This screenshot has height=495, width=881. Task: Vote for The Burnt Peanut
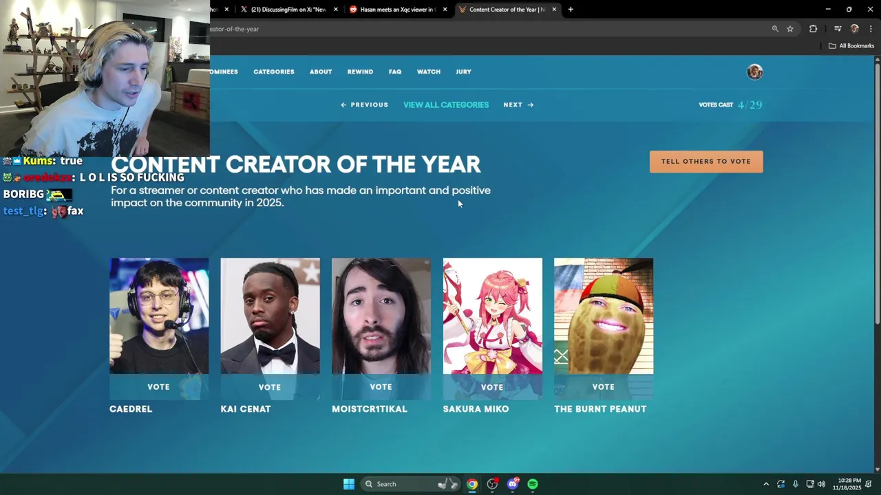(x=604, y=387)
